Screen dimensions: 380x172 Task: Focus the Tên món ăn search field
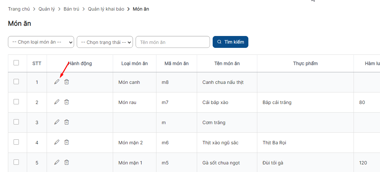tap(173, 42)
